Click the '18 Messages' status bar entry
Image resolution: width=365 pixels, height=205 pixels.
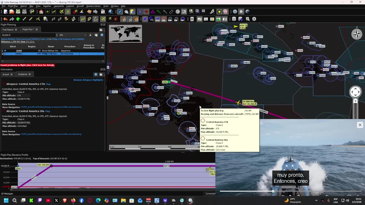[x=7, y=194]
